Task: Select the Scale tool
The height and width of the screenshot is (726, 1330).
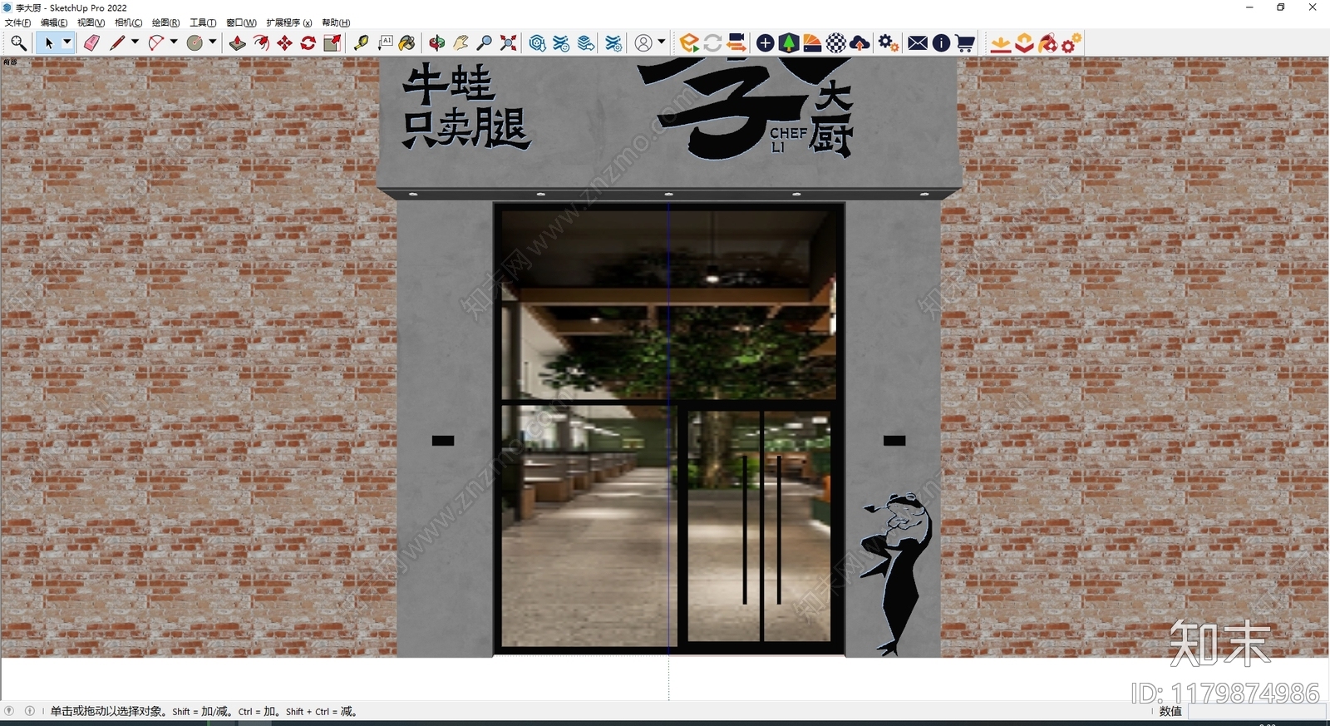Action: (332, 43)
